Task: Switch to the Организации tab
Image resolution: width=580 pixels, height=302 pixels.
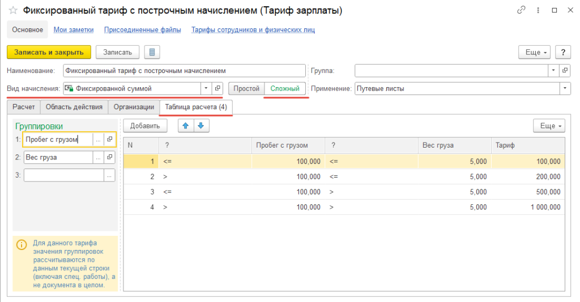Action: [134, 106]
